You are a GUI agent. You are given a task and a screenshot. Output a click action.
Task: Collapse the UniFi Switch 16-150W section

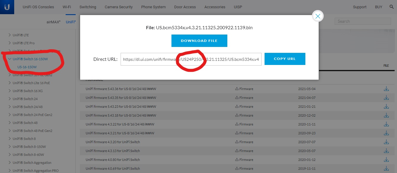coord(10,59)
